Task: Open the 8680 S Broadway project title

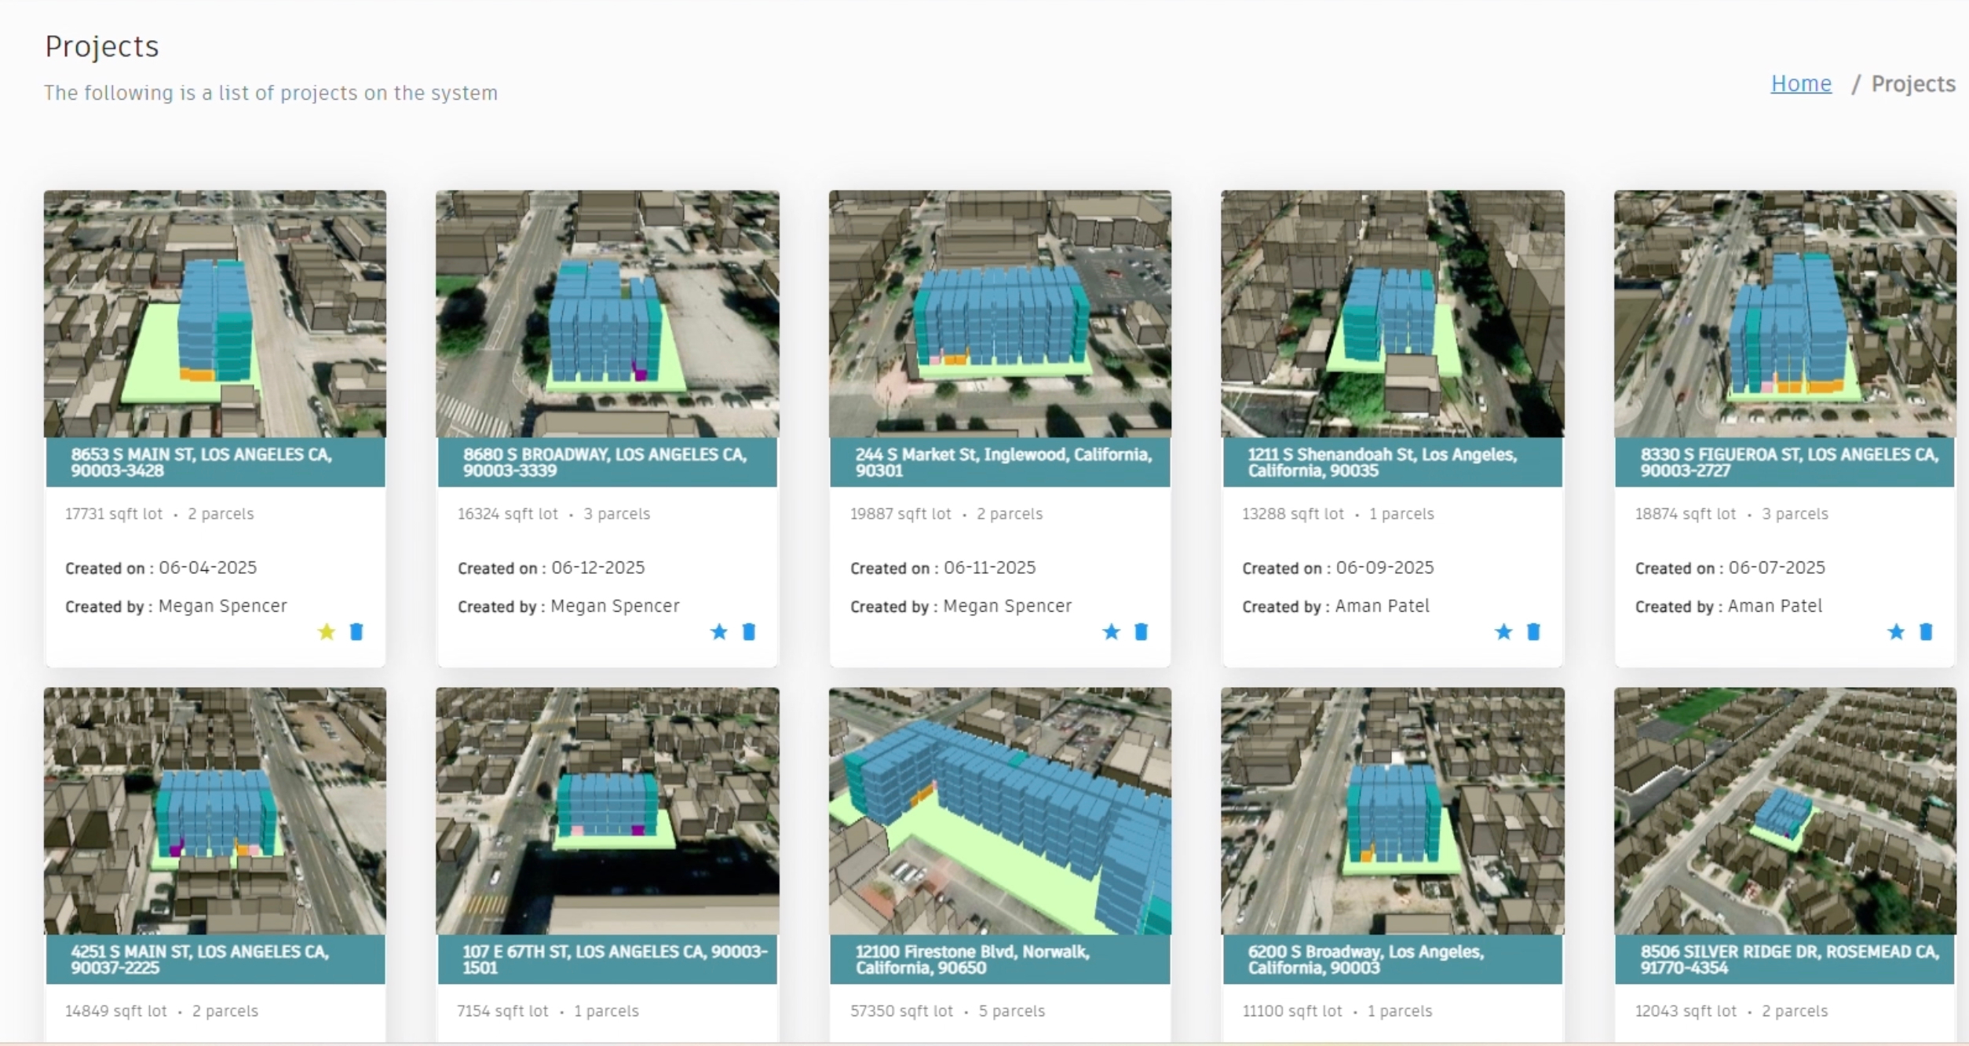Action: point(606,463)
